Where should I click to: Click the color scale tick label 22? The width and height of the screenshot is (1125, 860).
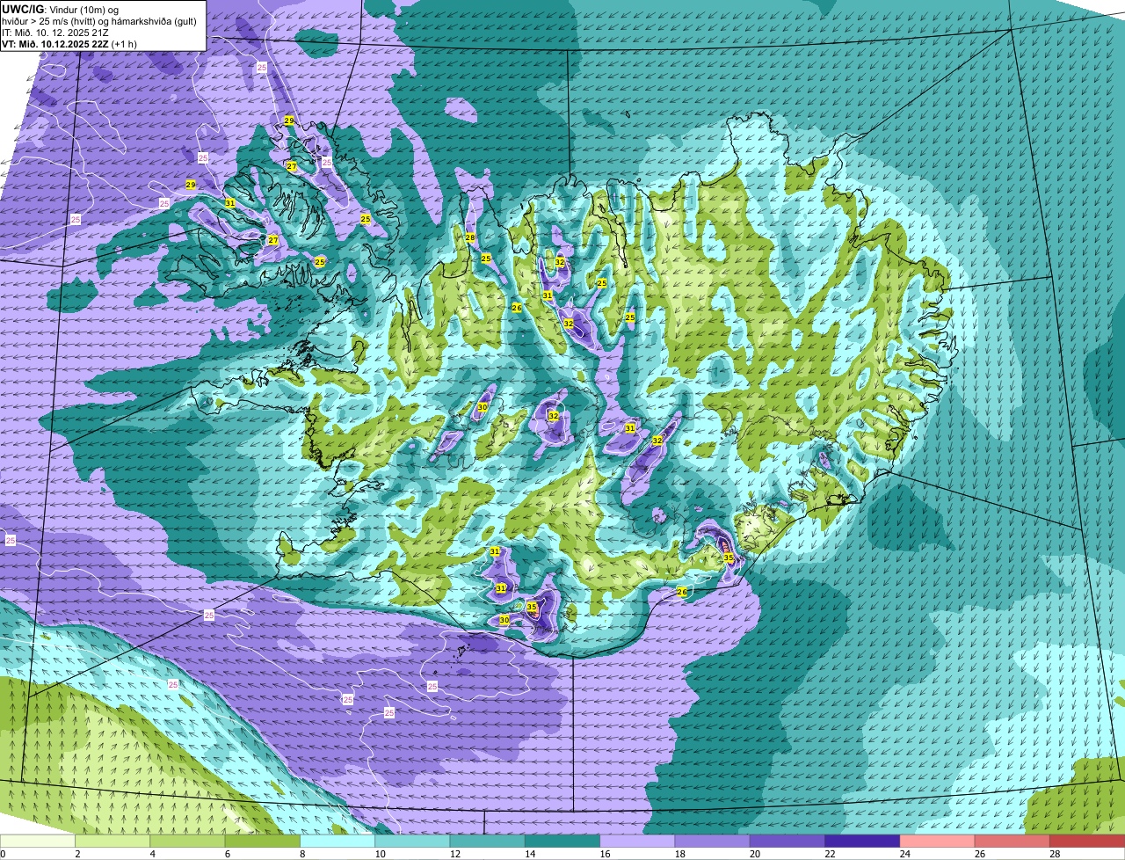click(x=828, y=854)
